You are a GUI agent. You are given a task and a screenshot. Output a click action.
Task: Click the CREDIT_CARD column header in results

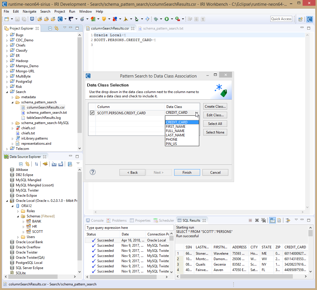295,247
